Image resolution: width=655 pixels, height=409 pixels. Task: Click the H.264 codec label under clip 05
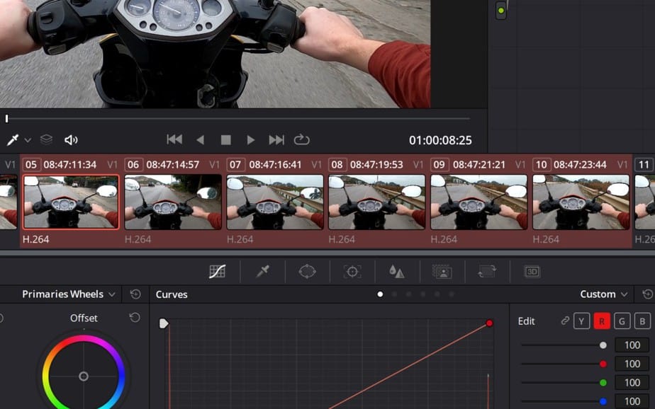click(x=36, y=239)
